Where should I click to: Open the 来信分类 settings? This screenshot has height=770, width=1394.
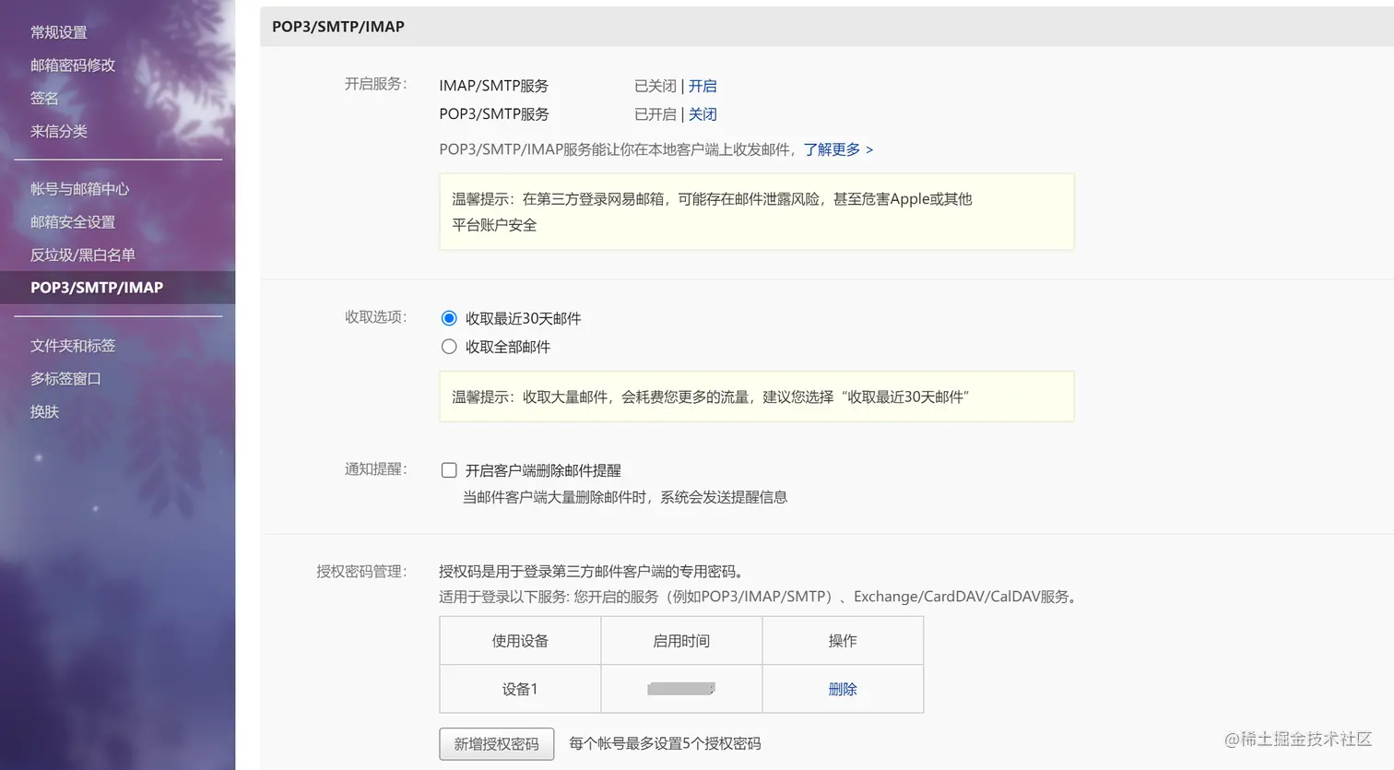pyautogui.click(x=58, y=131)
